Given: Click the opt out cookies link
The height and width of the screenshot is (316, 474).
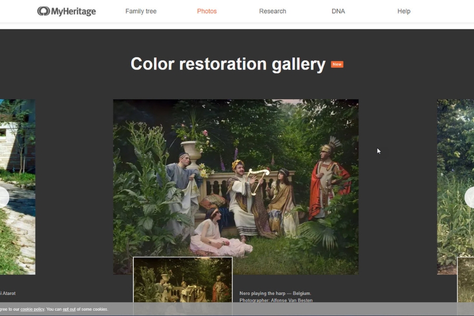Looking at the screenshot, I should [69, 309].
